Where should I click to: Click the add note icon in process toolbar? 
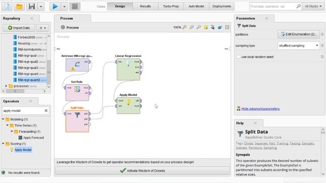[x=206, y=27]
